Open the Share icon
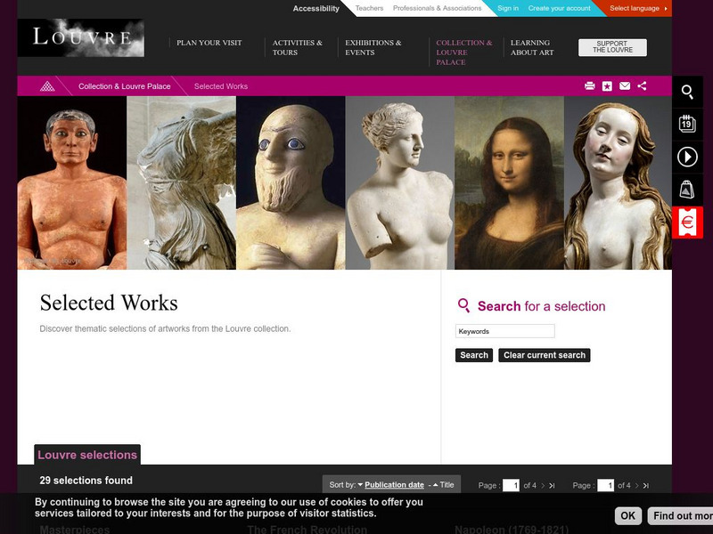Screen dimensions: 713x534 (643, 85)
